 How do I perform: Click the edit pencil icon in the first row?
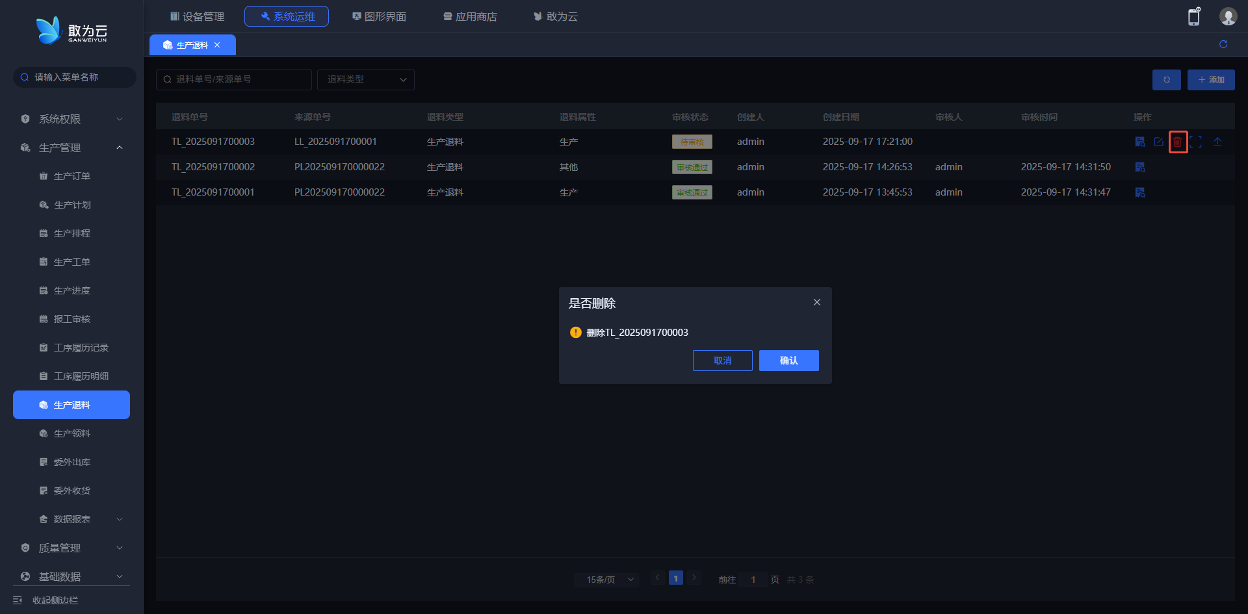(1158, 142)
